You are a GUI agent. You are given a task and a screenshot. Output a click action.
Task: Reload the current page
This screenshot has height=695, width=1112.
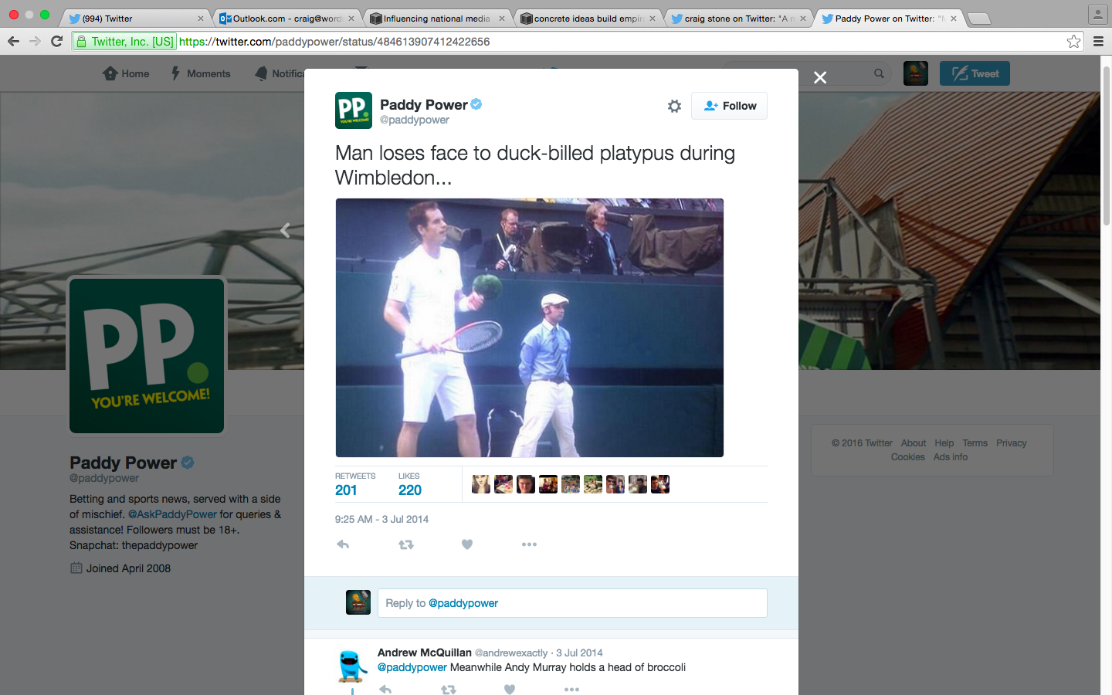[x=56, y=42]
